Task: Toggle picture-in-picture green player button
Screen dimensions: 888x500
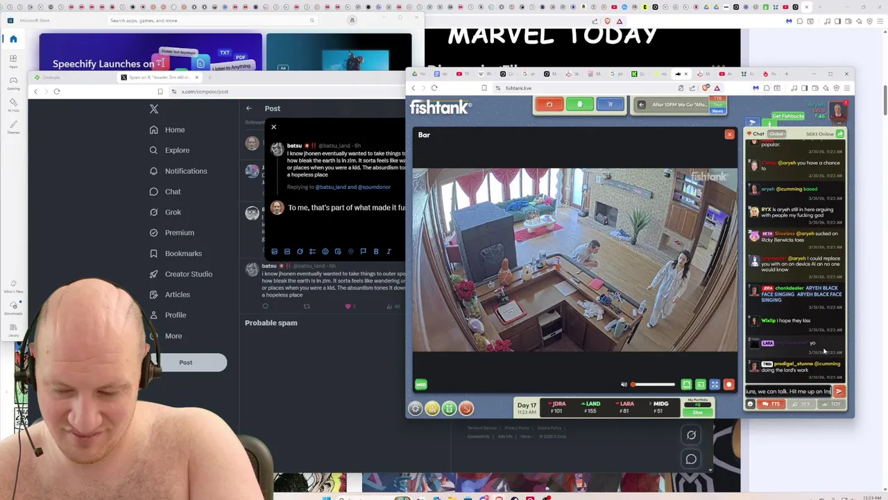Action: tap(701, 385)
